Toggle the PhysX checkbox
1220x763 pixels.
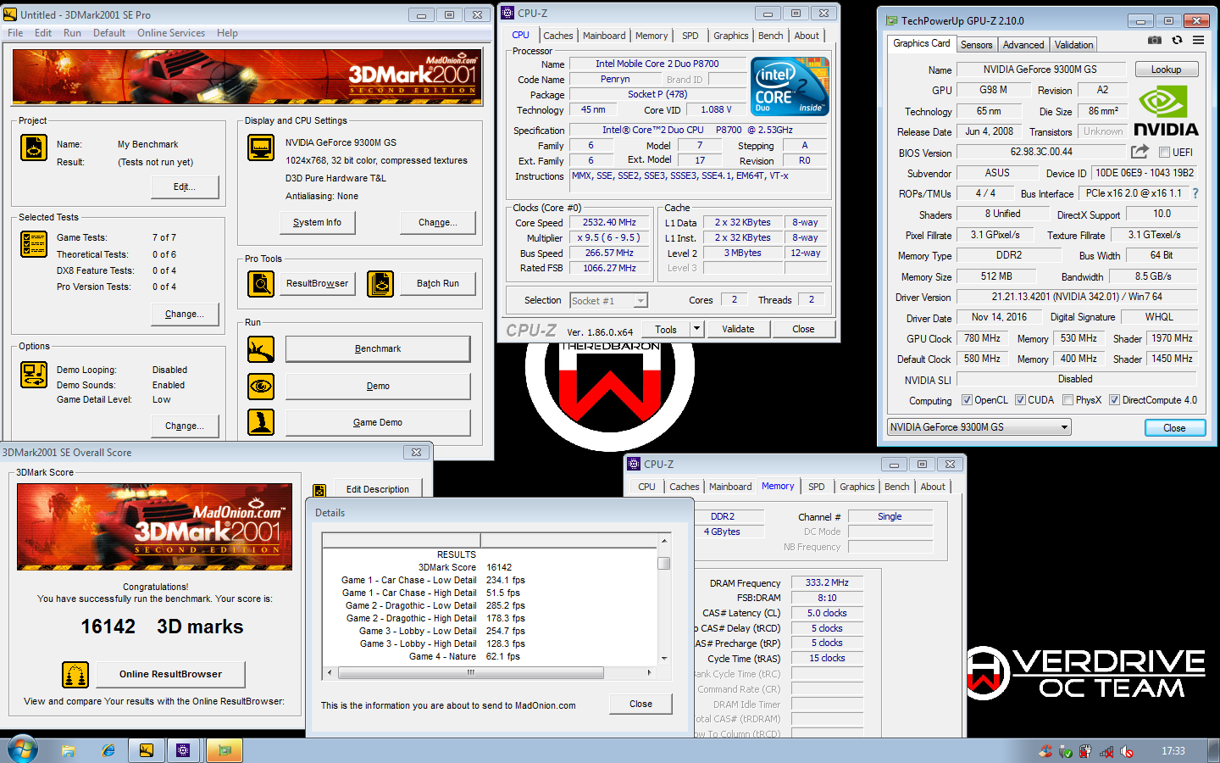pyautogui.click(x=1067, y=400)
